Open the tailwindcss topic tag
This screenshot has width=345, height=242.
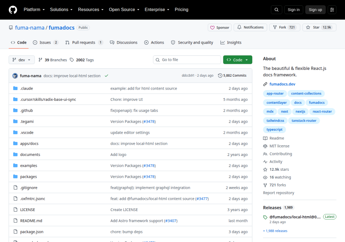[275, 121]
